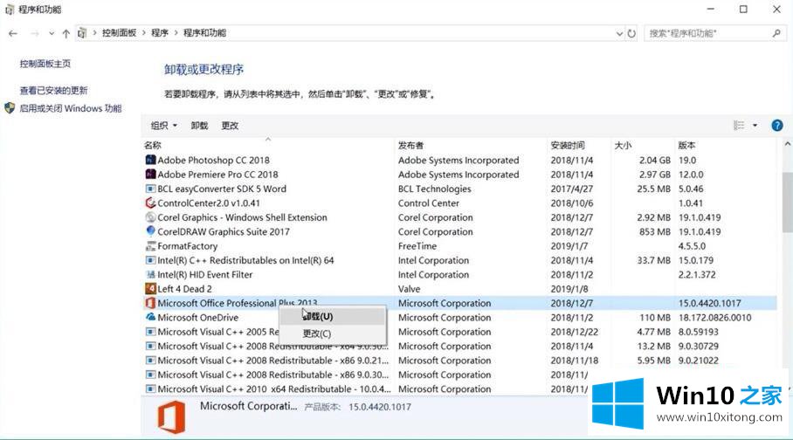Screen dimensions: 793x440
Task: Go up one level with up arrow
Action: [x=66, y=33]
